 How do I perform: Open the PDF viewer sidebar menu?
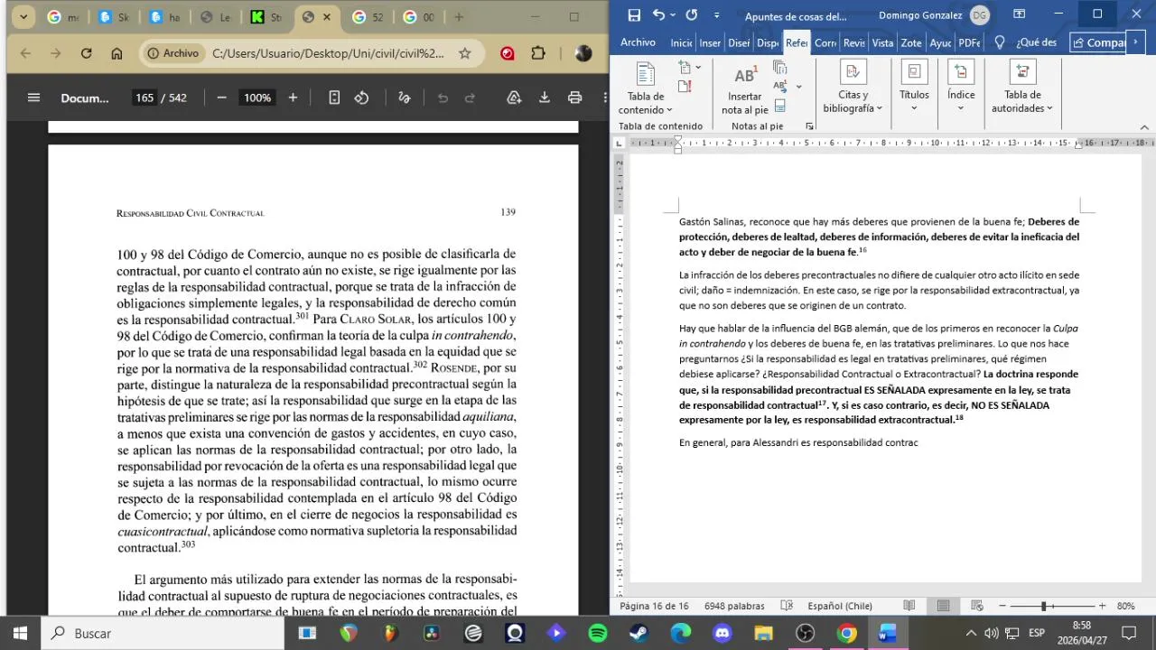pos(33,97)
